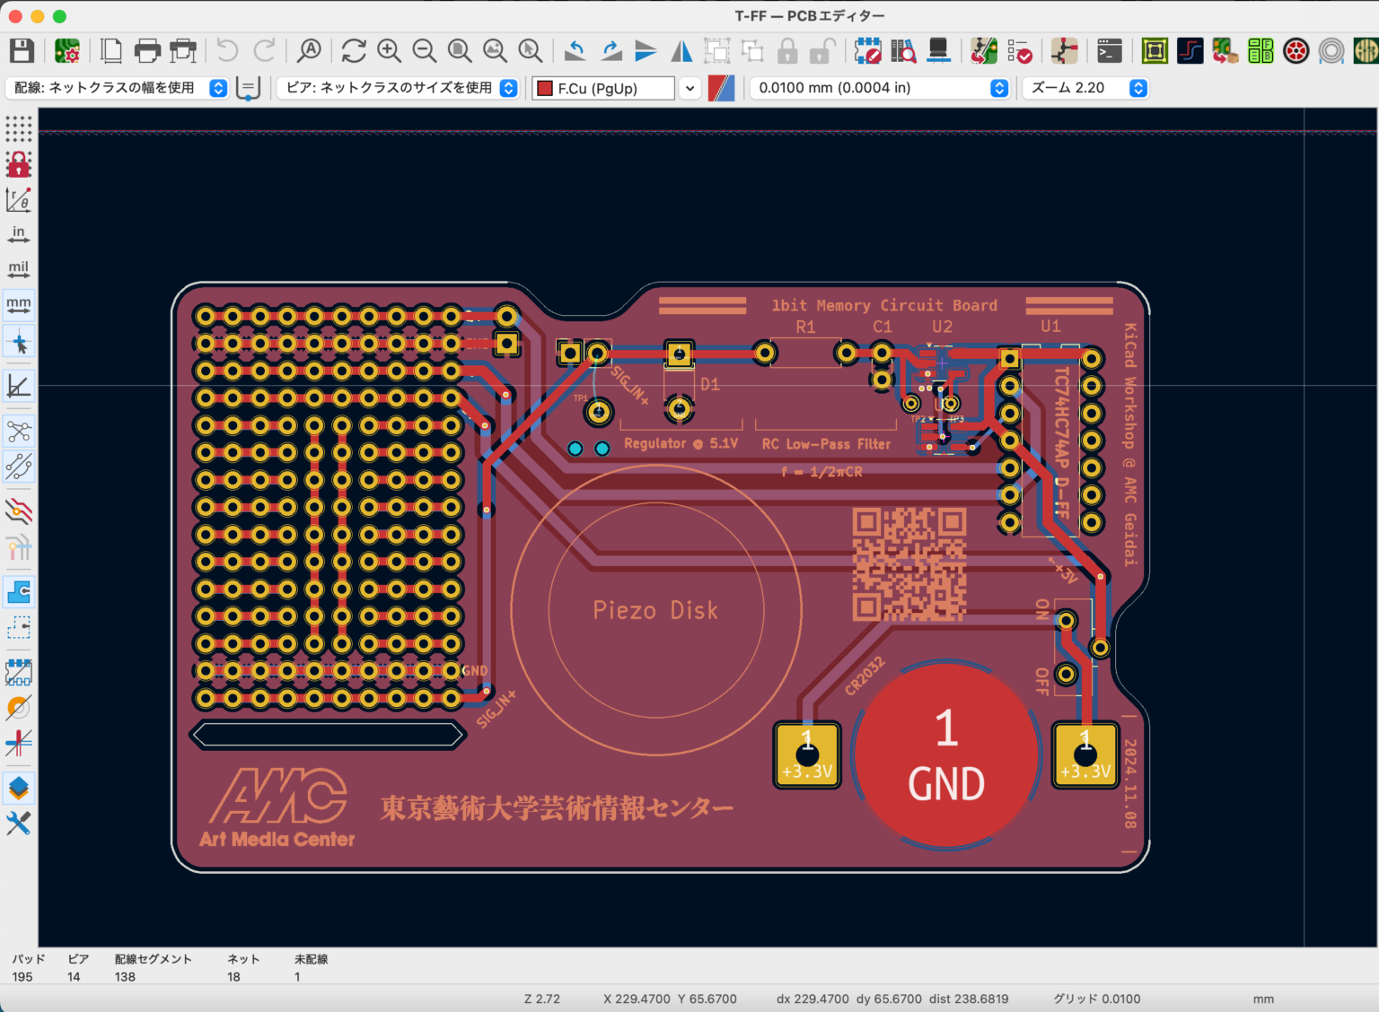Mirror the selection horizontally
Screen dimensions: 1379x1012
[681, 51]
